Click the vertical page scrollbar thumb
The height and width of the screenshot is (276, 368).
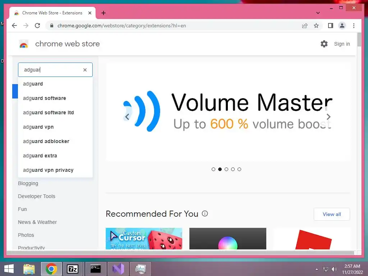[x=359, y=40]
